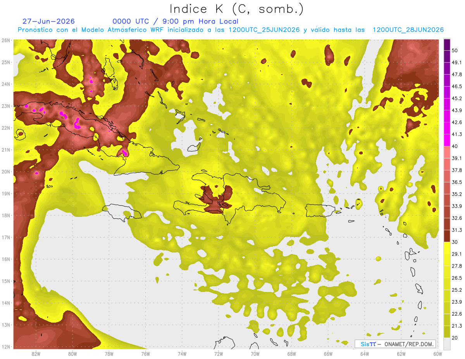Click the longitude axis label '82W'

click(36, 354)
